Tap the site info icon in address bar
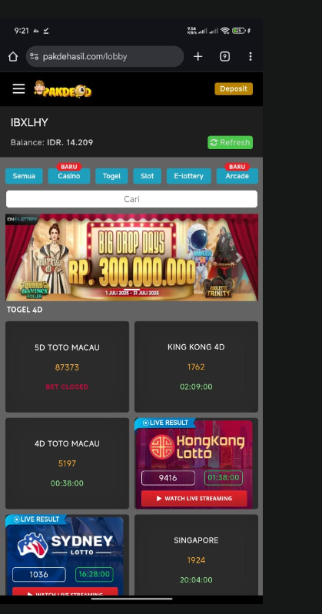322x614 pixels. coord(35,56)
